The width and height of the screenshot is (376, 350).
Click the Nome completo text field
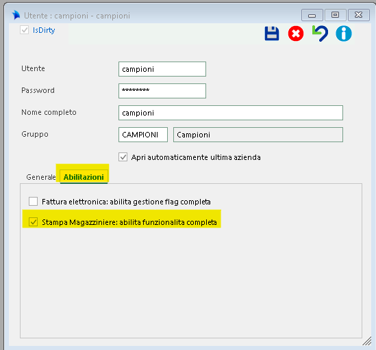[231, 113]
